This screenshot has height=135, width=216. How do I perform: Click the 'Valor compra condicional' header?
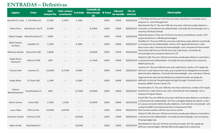tap(65, 12)
